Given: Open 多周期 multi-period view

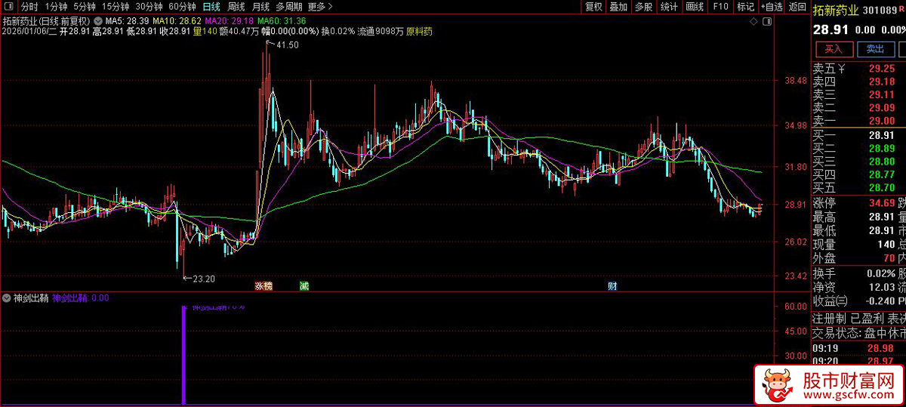Looking at the screenshot, I should [x=289, y=7].
